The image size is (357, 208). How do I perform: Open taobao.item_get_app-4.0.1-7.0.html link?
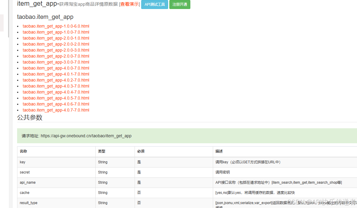click(56, 74)
